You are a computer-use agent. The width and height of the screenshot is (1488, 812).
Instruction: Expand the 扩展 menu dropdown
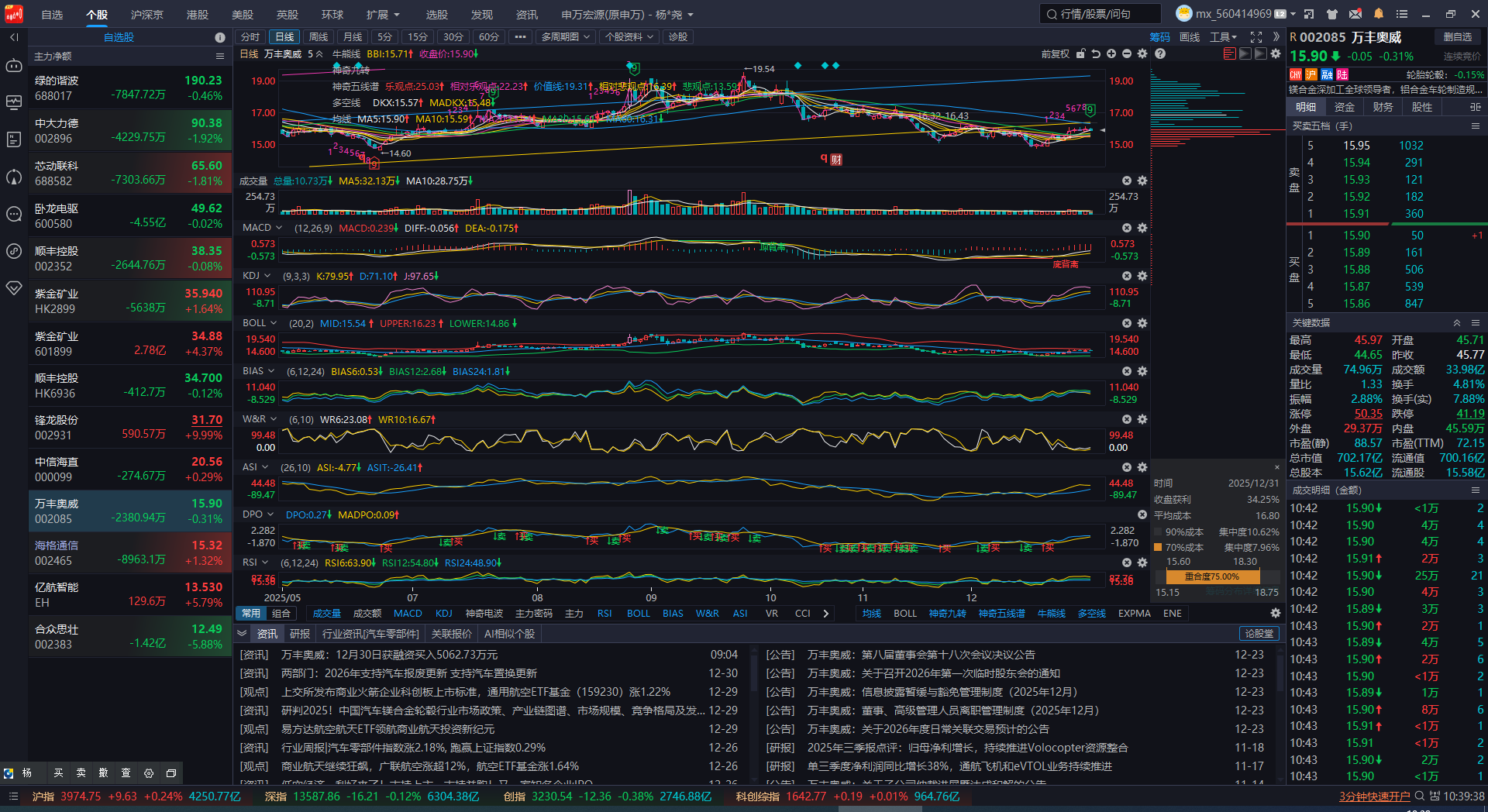pyautogui.click(x=384, y=15)
